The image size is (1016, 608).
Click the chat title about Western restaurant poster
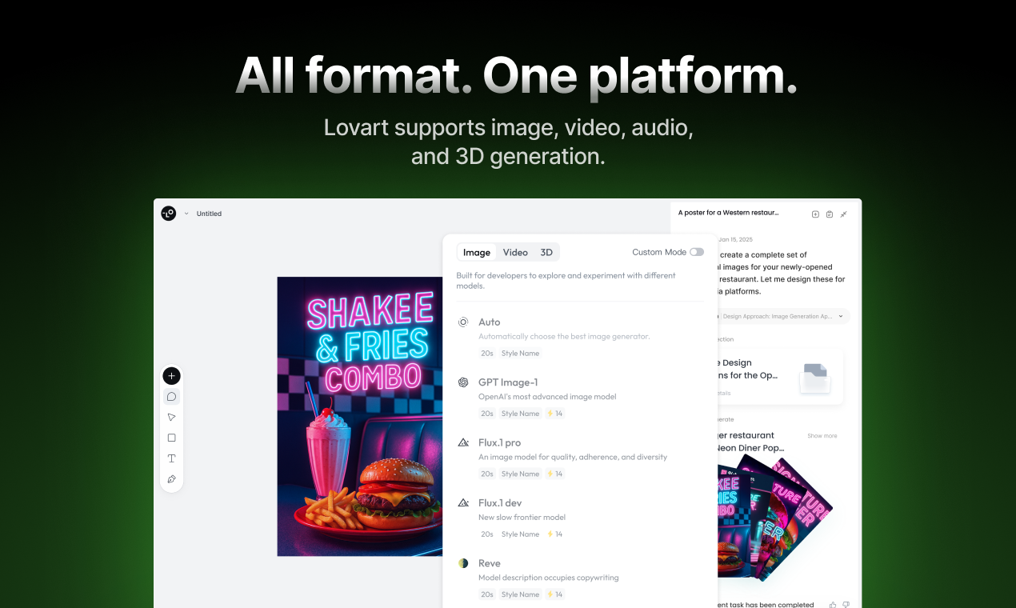[x=728, y=213]
